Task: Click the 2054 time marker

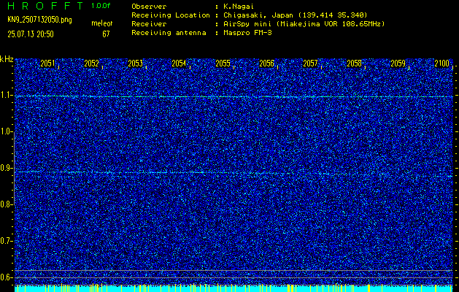Action: 179,64
